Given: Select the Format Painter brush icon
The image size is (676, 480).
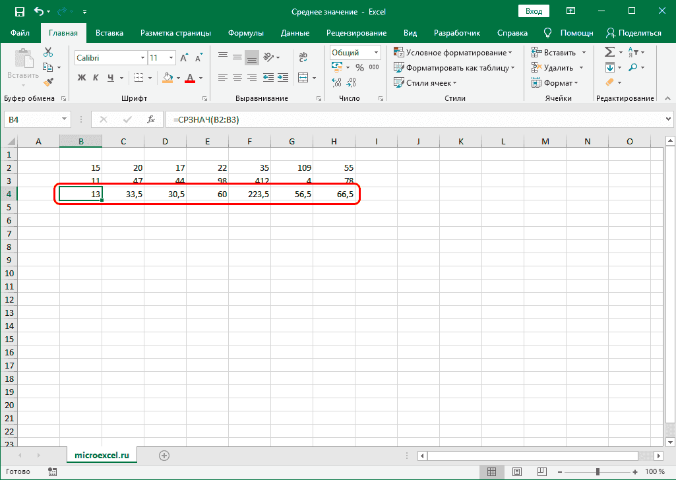Looking at the screenshot, I should [48, 82].
